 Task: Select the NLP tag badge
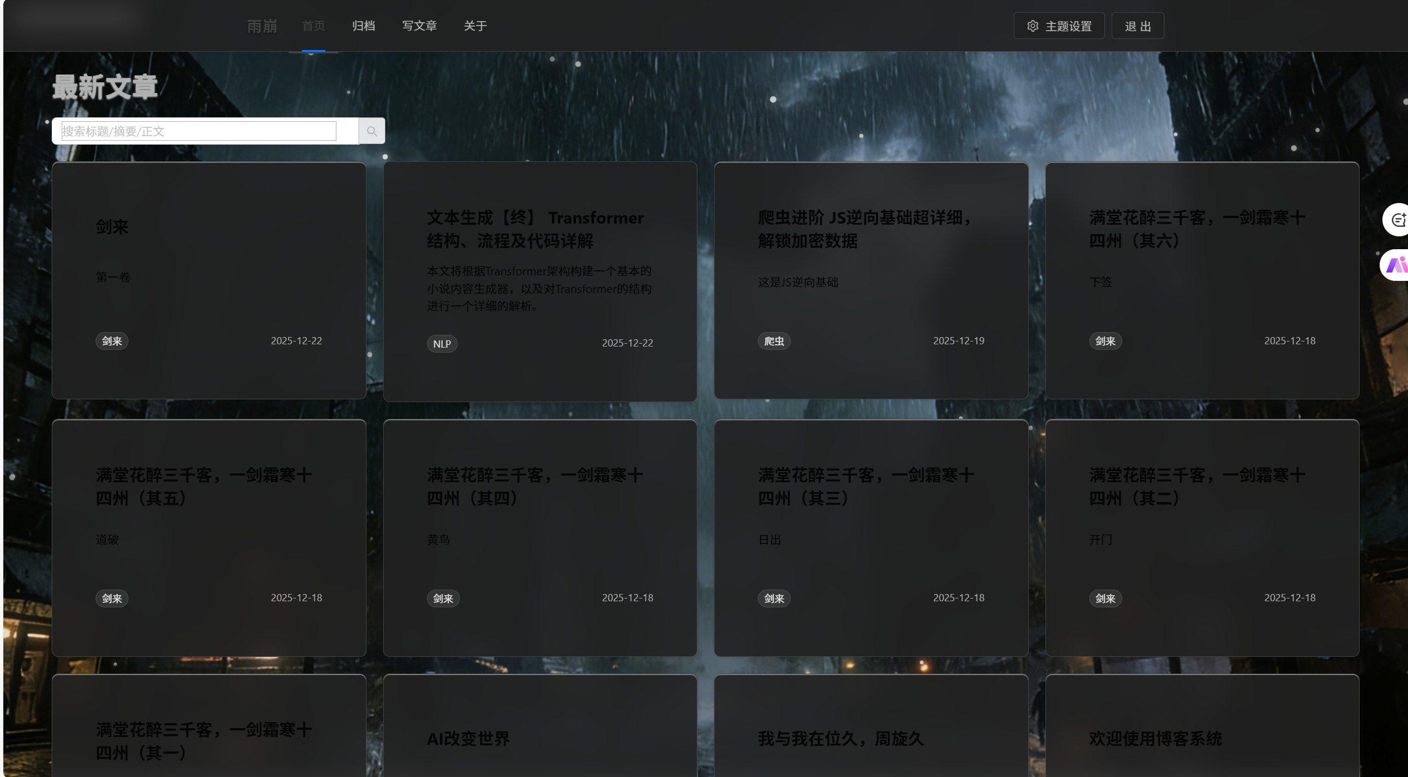442,344
